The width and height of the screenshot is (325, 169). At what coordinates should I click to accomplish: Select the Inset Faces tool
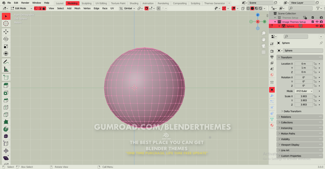tap(6, 93)
